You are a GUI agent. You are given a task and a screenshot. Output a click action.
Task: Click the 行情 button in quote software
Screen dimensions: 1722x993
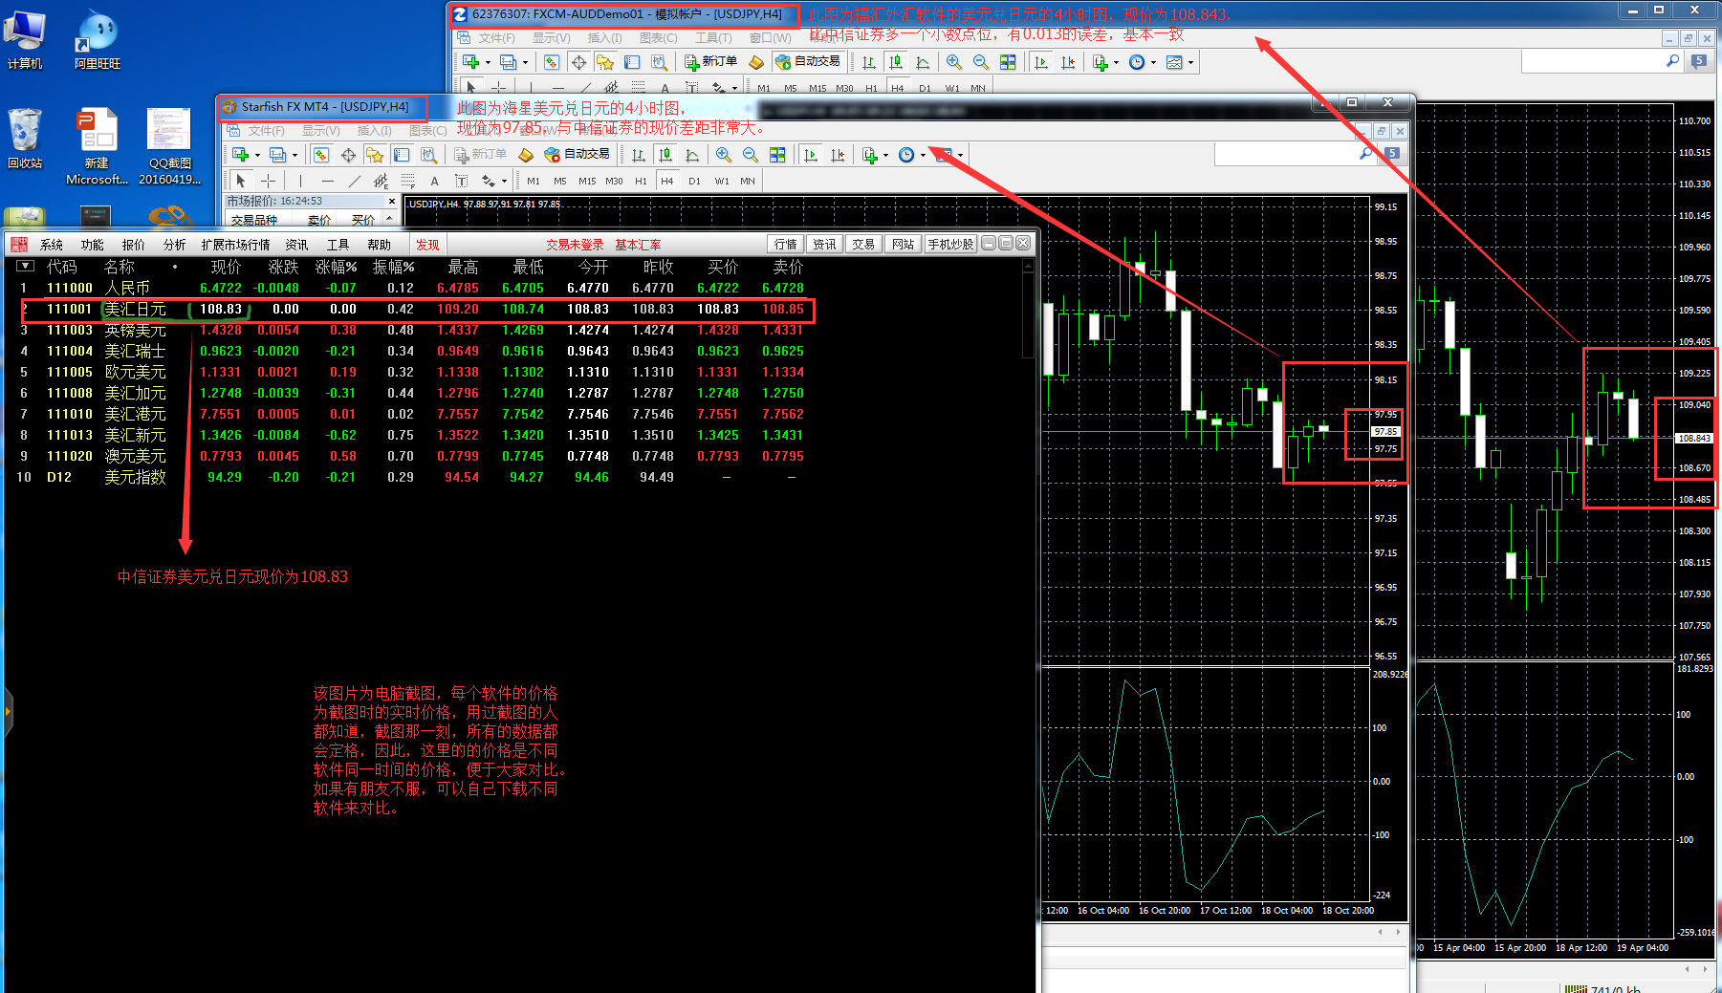point(785,245)
